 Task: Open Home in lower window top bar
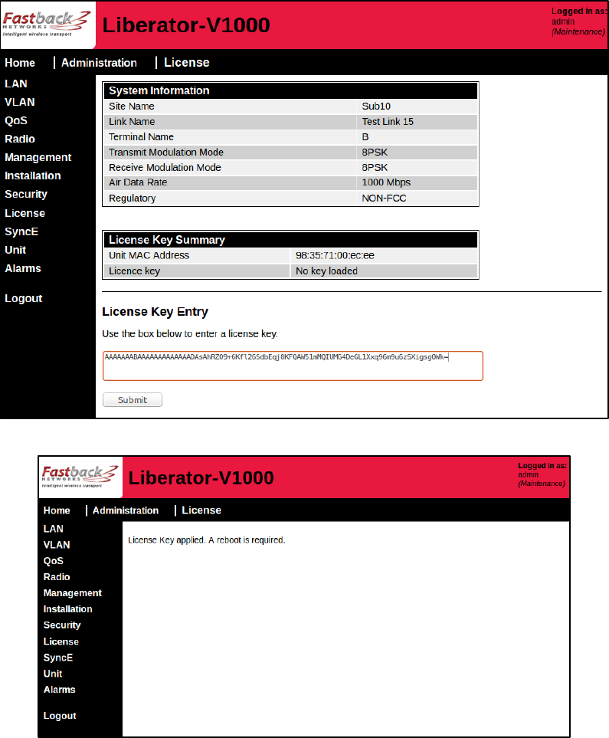tap(57, 510)
